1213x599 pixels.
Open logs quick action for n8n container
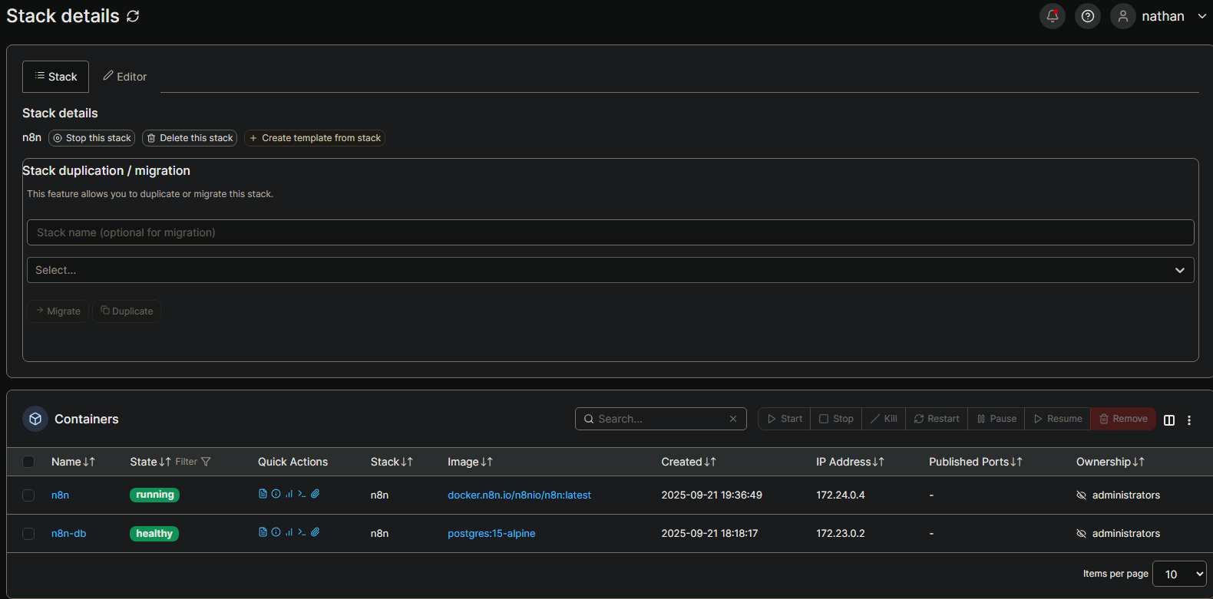tap(263, 494)
